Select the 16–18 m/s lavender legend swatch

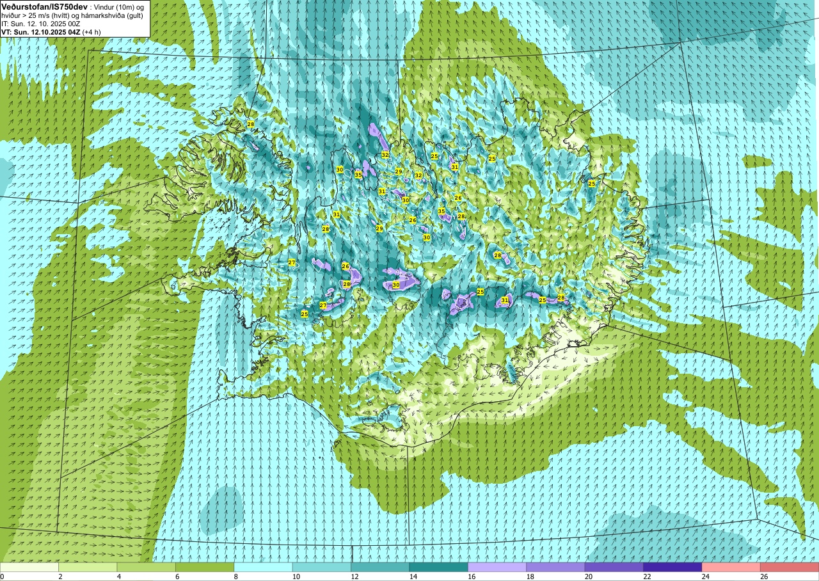pos(497,567)
